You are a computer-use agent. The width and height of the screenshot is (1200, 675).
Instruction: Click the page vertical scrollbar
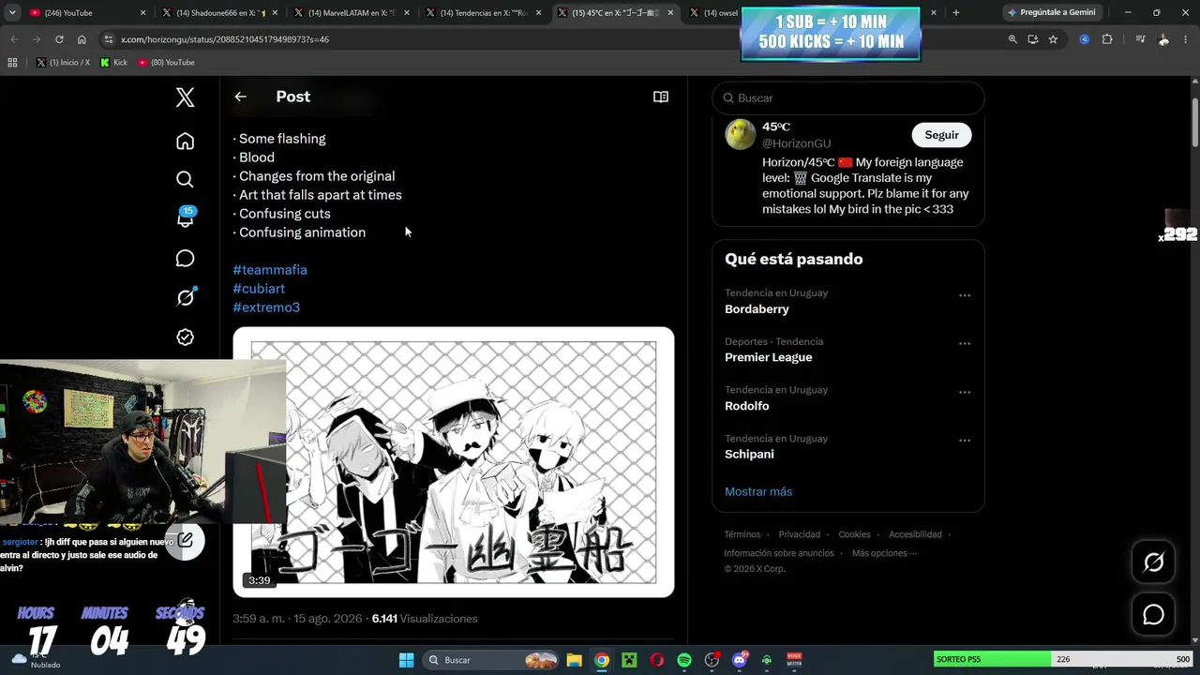click(x=1194, y=122)
